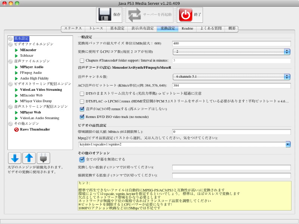Expand the Mpeg2 video quality combo box
299x224 pixels.
coord(288,144)
